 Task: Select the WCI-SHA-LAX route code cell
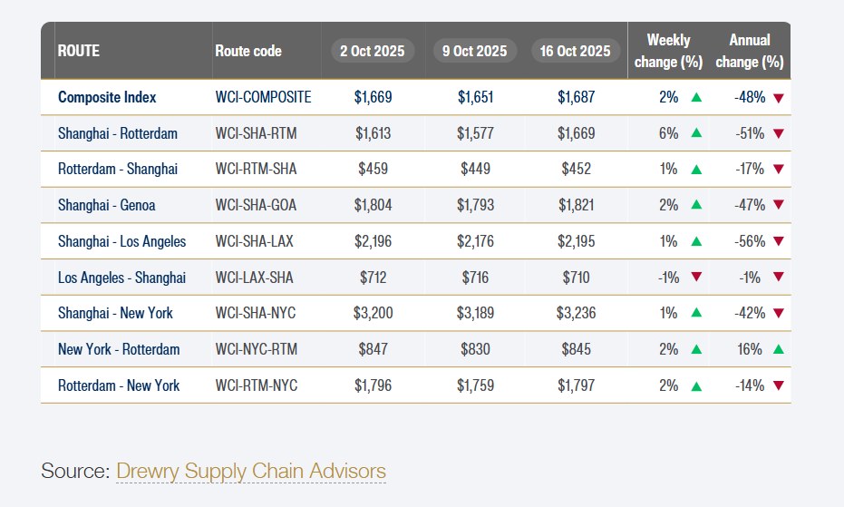tap(256, 241)
